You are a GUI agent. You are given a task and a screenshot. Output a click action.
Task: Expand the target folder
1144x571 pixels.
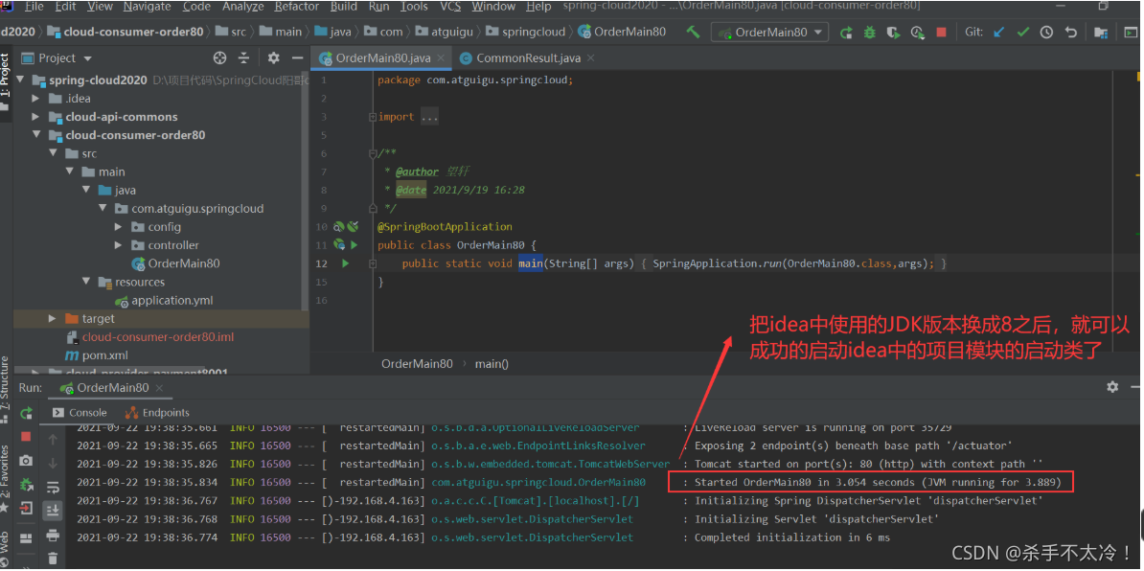(52, 319)
